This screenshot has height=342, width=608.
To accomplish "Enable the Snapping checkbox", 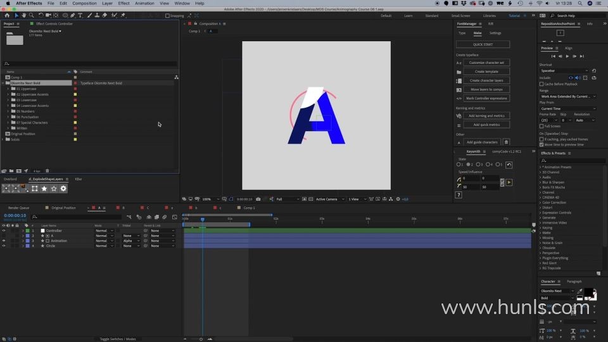I will tap(167, 15).
